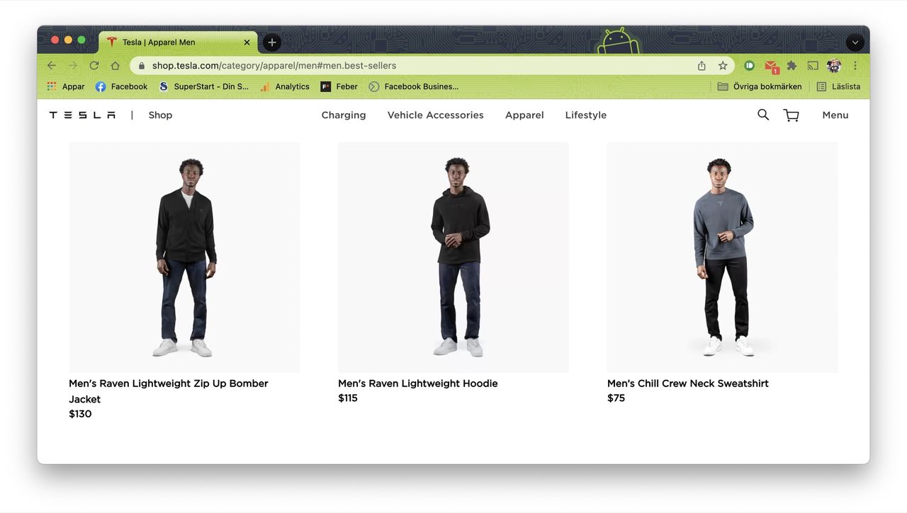907x513 pixels.
Task: Click the cast screen icon in toolbar
Action: pyautogui.click(x=813, y=66)
